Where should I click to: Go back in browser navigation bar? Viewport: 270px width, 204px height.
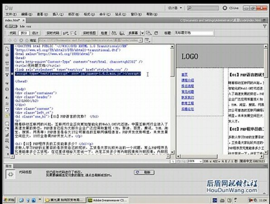click(10, 40)
